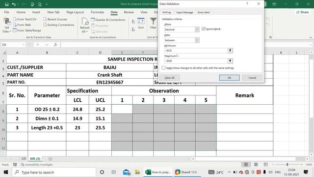The height and width of the screenshot is (177, 314).
Task: Open the Input Message tab in dialog
Action: 184,12
